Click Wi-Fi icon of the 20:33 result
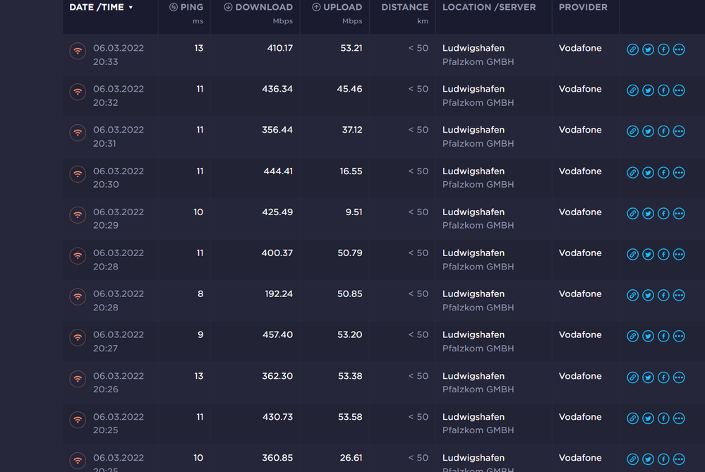The height and width of the screenshot is (472, 705). click(78, 51)
